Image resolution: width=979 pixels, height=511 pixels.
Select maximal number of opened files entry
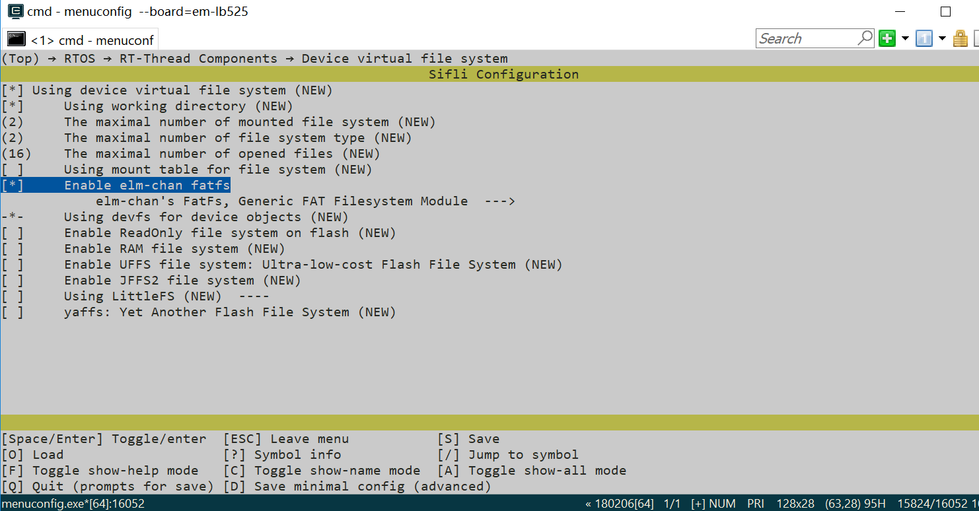[198, 154]
